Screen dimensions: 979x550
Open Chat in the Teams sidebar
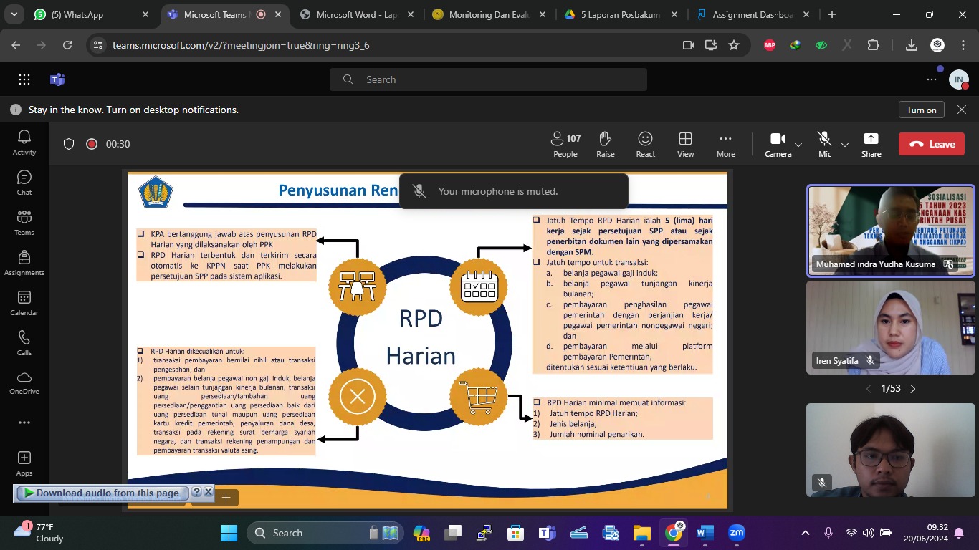pos(24,183)
